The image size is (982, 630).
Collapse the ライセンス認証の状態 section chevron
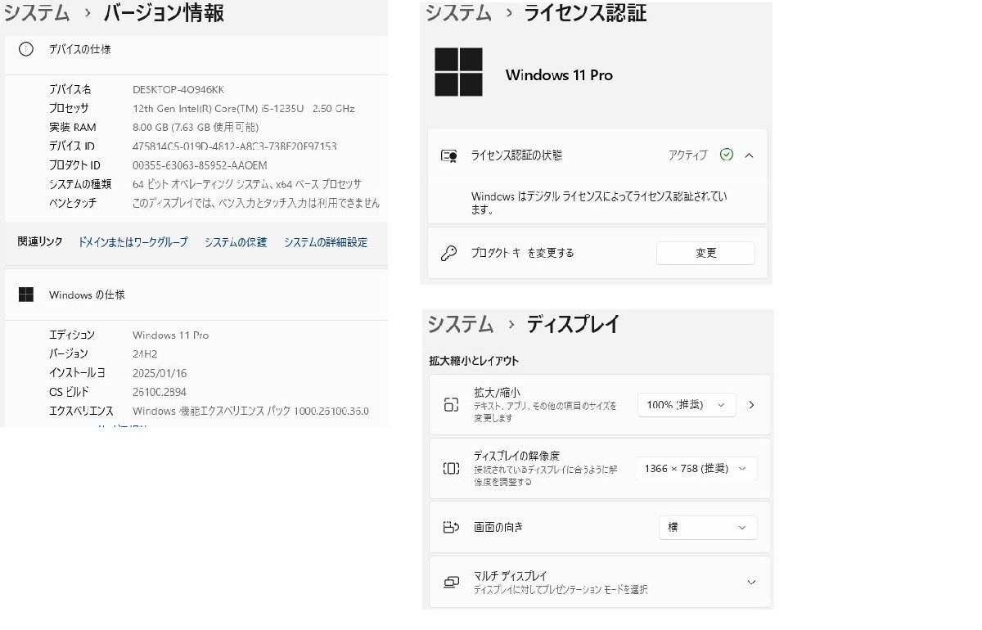tap(749, 155)
